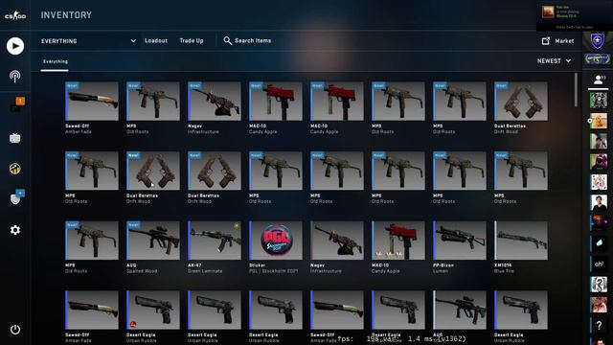Select the Dual Berettas Drift Wood in first row
613x345 pixels.
[x=521, y=107]
